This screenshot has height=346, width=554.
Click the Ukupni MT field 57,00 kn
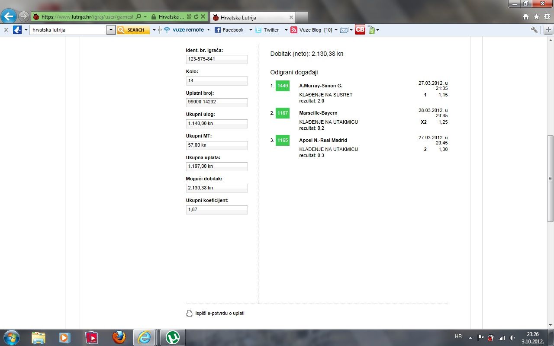pos(217,145)
